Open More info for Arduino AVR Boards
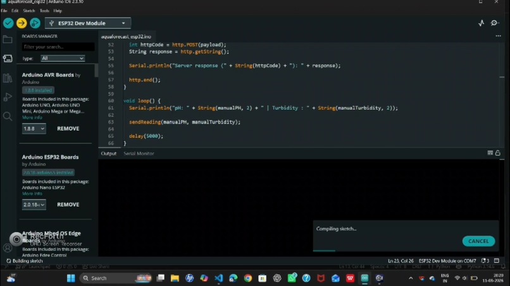 pos(32,117)
